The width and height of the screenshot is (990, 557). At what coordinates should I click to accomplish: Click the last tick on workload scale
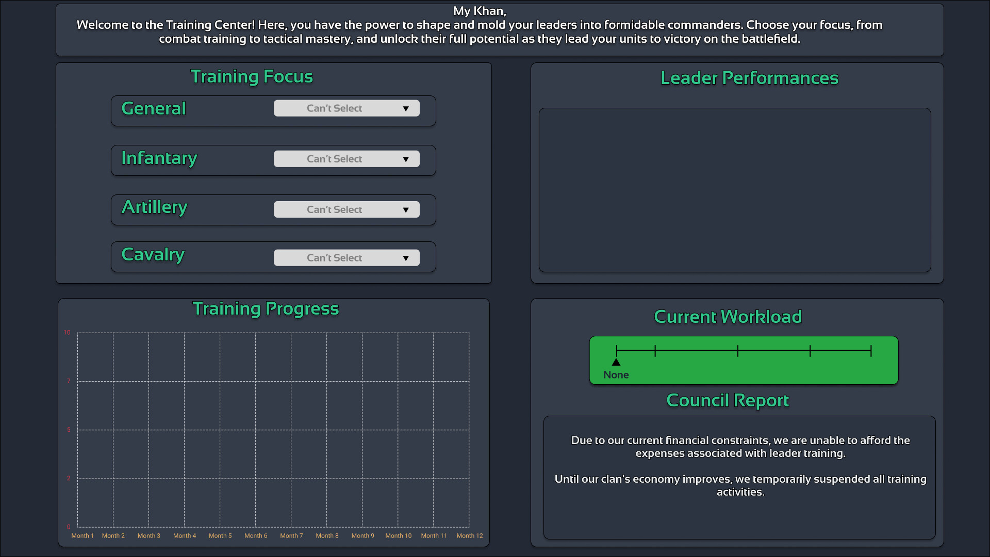point(871,351)
